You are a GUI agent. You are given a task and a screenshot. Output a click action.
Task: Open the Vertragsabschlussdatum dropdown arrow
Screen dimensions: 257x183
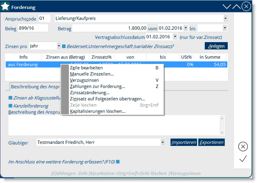(x=175, y=37)
